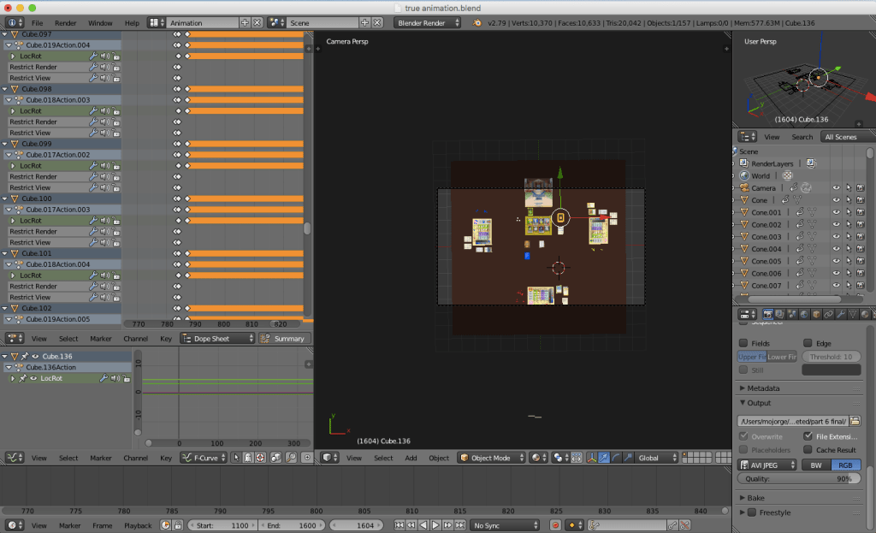
Task: Click the Threshold 10 slider field
Action: 832,357
